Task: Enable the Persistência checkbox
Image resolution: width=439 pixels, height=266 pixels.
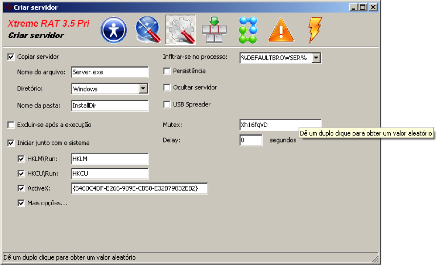Action: [167, 71]
